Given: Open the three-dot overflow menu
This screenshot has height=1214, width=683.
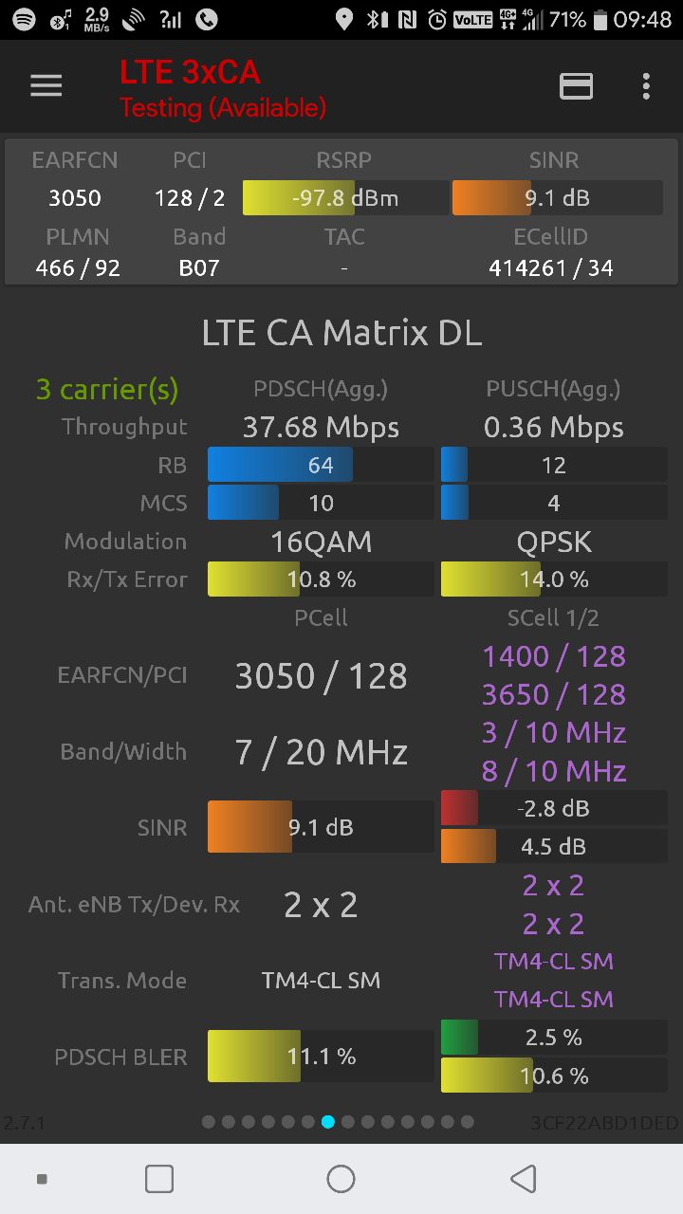Looking at the screenshot, I should tap(646, 86).
